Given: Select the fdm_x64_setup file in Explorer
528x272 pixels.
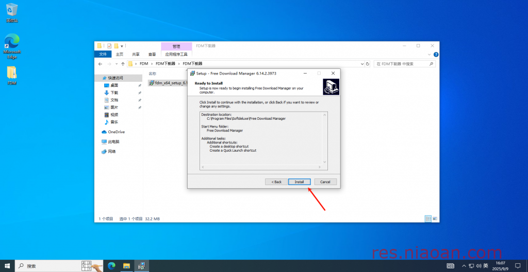Looking at the screenshot, I should [168, 83].
